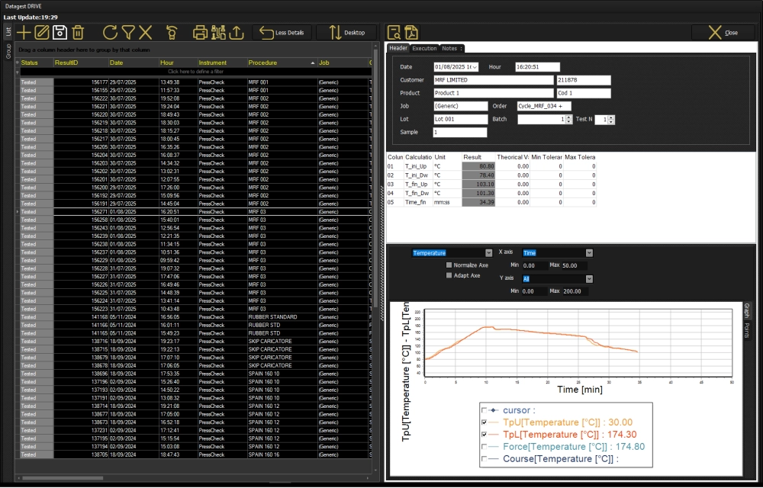Viewport: 763px width, 488px height.
Task: Uncheck the TpU temperature series checkbox
Action: point(485,422)
